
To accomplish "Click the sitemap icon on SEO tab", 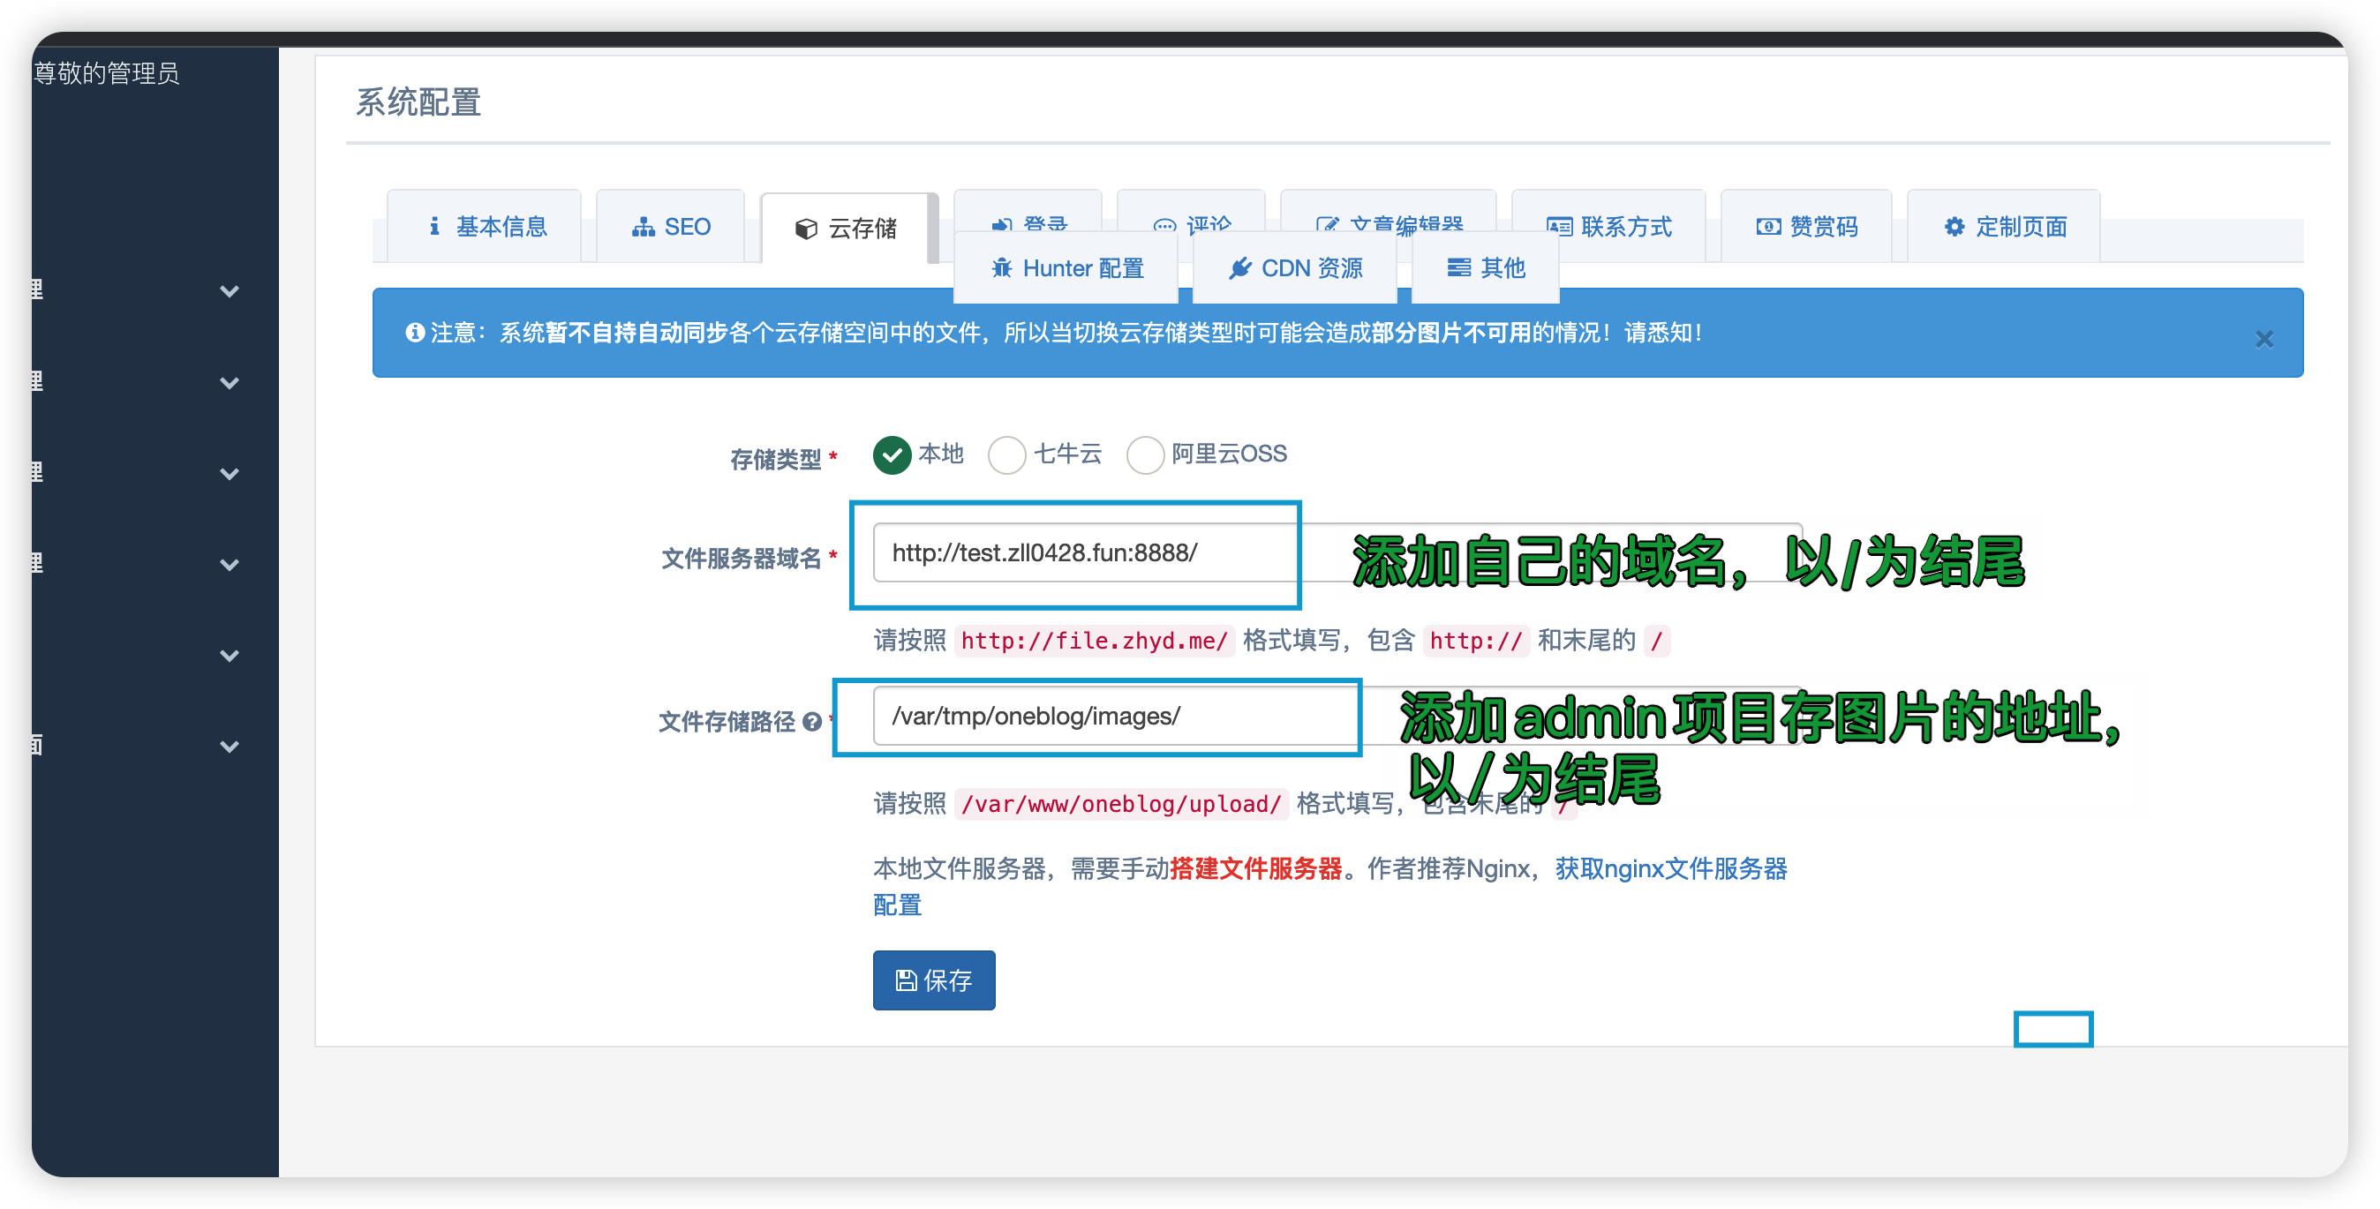I will (643, 227).
